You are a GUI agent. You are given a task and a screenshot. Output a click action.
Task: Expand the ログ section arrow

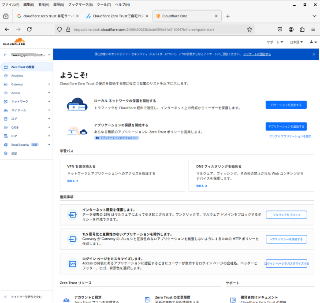(x=49, y=118)
